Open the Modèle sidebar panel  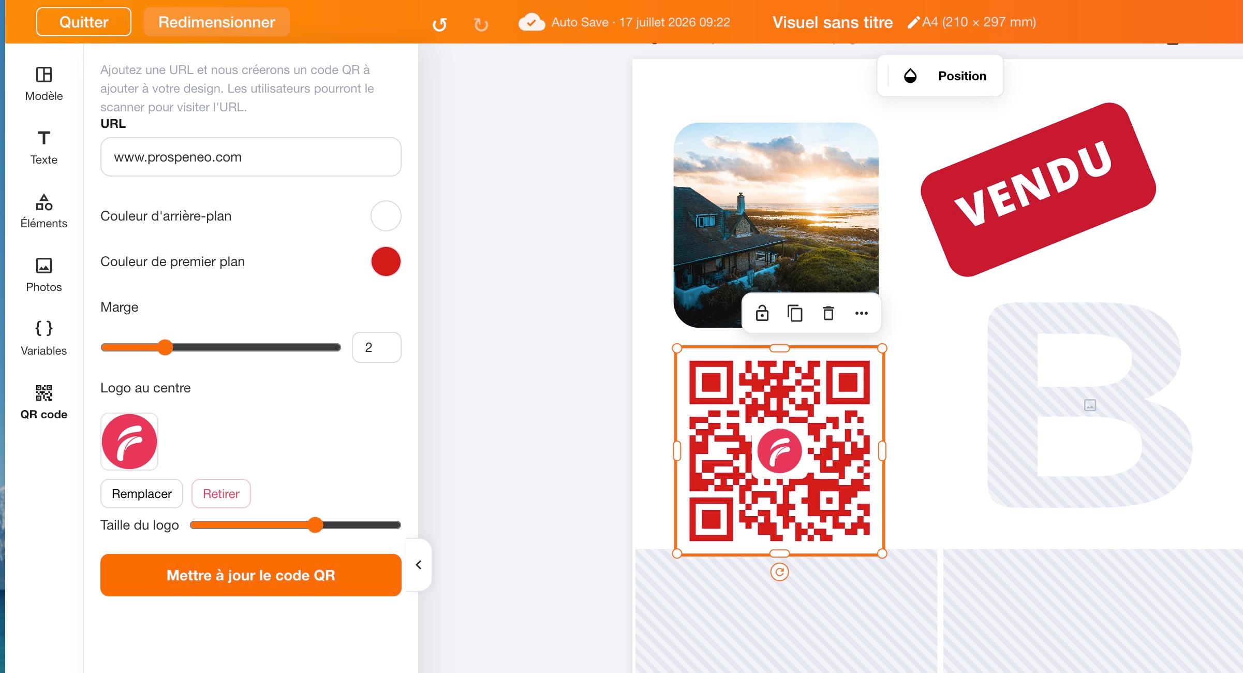pos(44,84)
